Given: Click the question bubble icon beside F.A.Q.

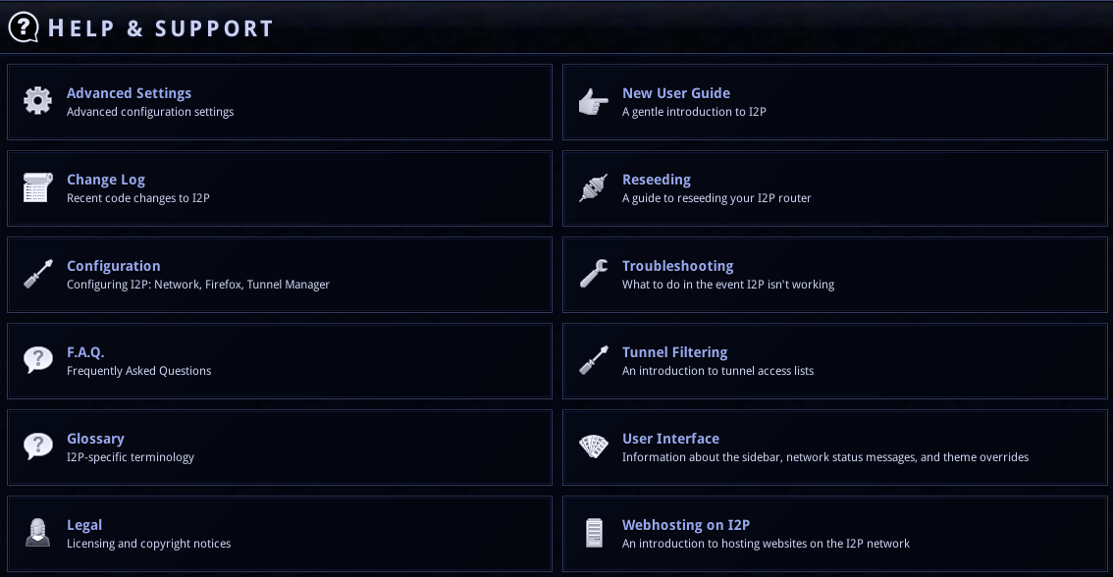Looking at the screenshot, I should [37, 360].
